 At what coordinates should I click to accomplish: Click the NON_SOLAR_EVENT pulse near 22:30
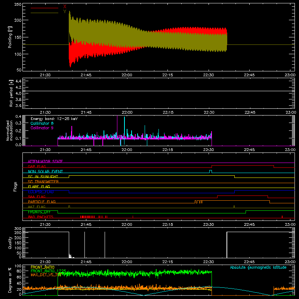click(x=210, y=172)
